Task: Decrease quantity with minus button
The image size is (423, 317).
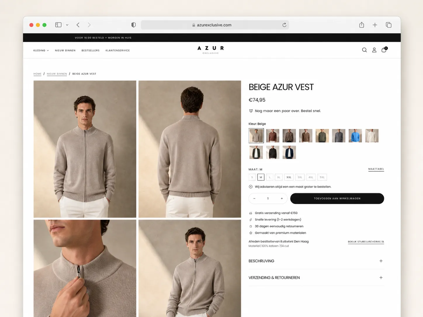Action: (x=254, y=198)
